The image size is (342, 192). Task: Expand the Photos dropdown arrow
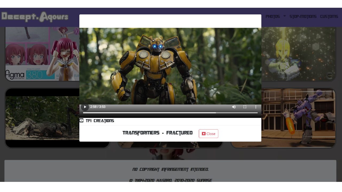[x=285, y=16]
